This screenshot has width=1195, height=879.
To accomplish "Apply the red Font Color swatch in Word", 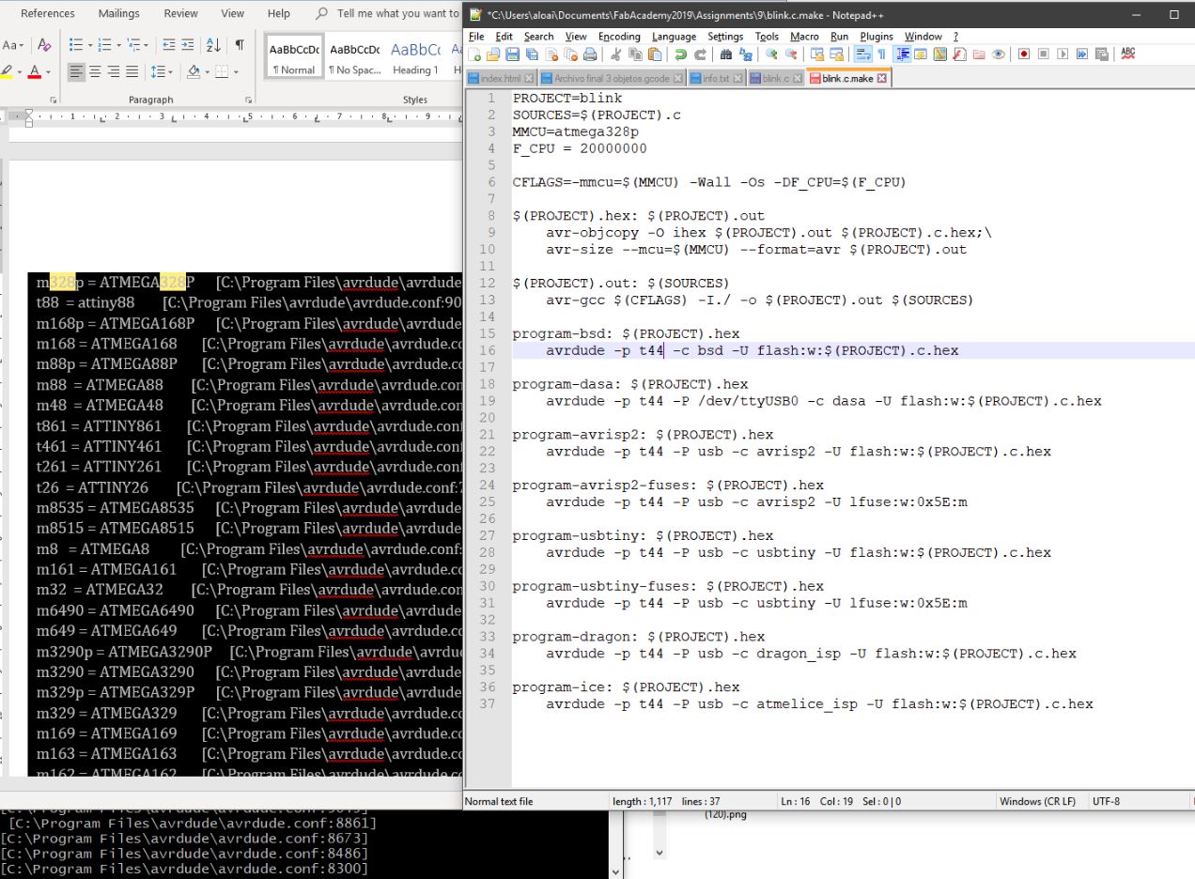I will pos(34,71).
